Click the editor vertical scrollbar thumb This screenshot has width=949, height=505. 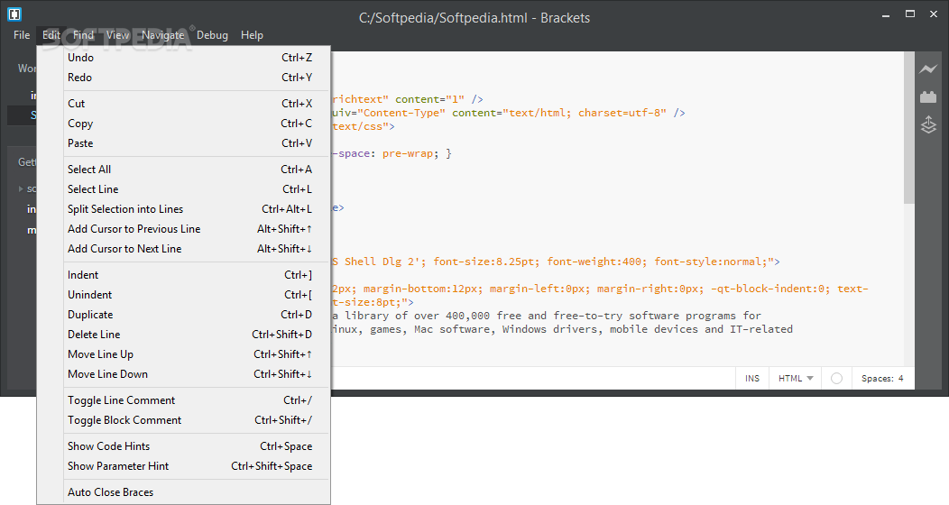tap(909, 127)
